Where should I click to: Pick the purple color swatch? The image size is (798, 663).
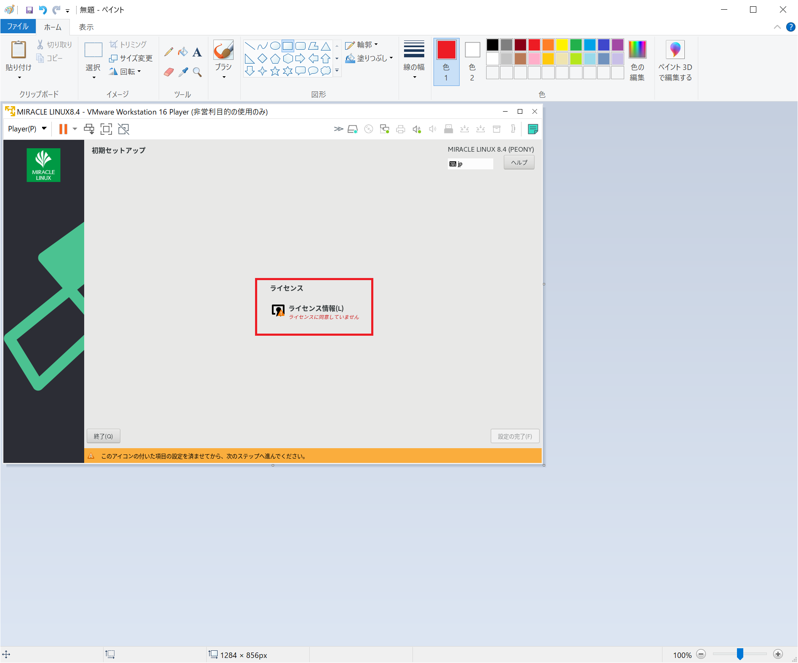[617, 45]
